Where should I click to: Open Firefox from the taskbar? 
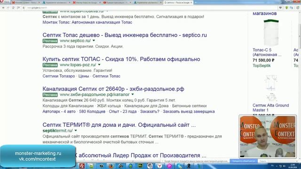point(111,166)
